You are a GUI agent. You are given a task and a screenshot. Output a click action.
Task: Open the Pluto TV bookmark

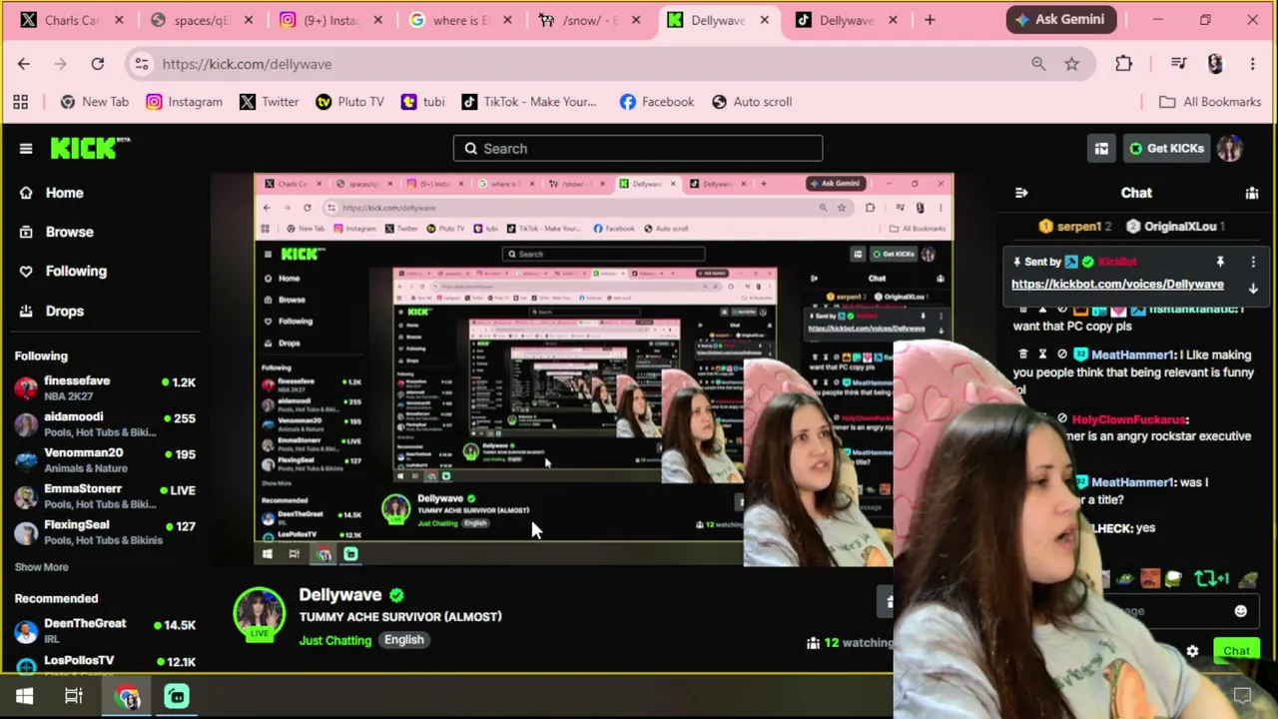[349, 102]
